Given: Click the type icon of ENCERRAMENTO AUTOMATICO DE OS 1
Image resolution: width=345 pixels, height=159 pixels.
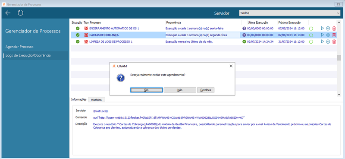Looking at the screenshot, I should click(86, 29).
